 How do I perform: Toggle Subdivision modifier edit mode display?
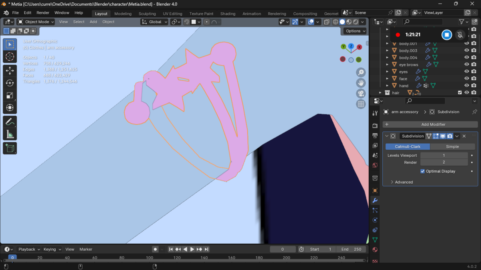(436, 136)
